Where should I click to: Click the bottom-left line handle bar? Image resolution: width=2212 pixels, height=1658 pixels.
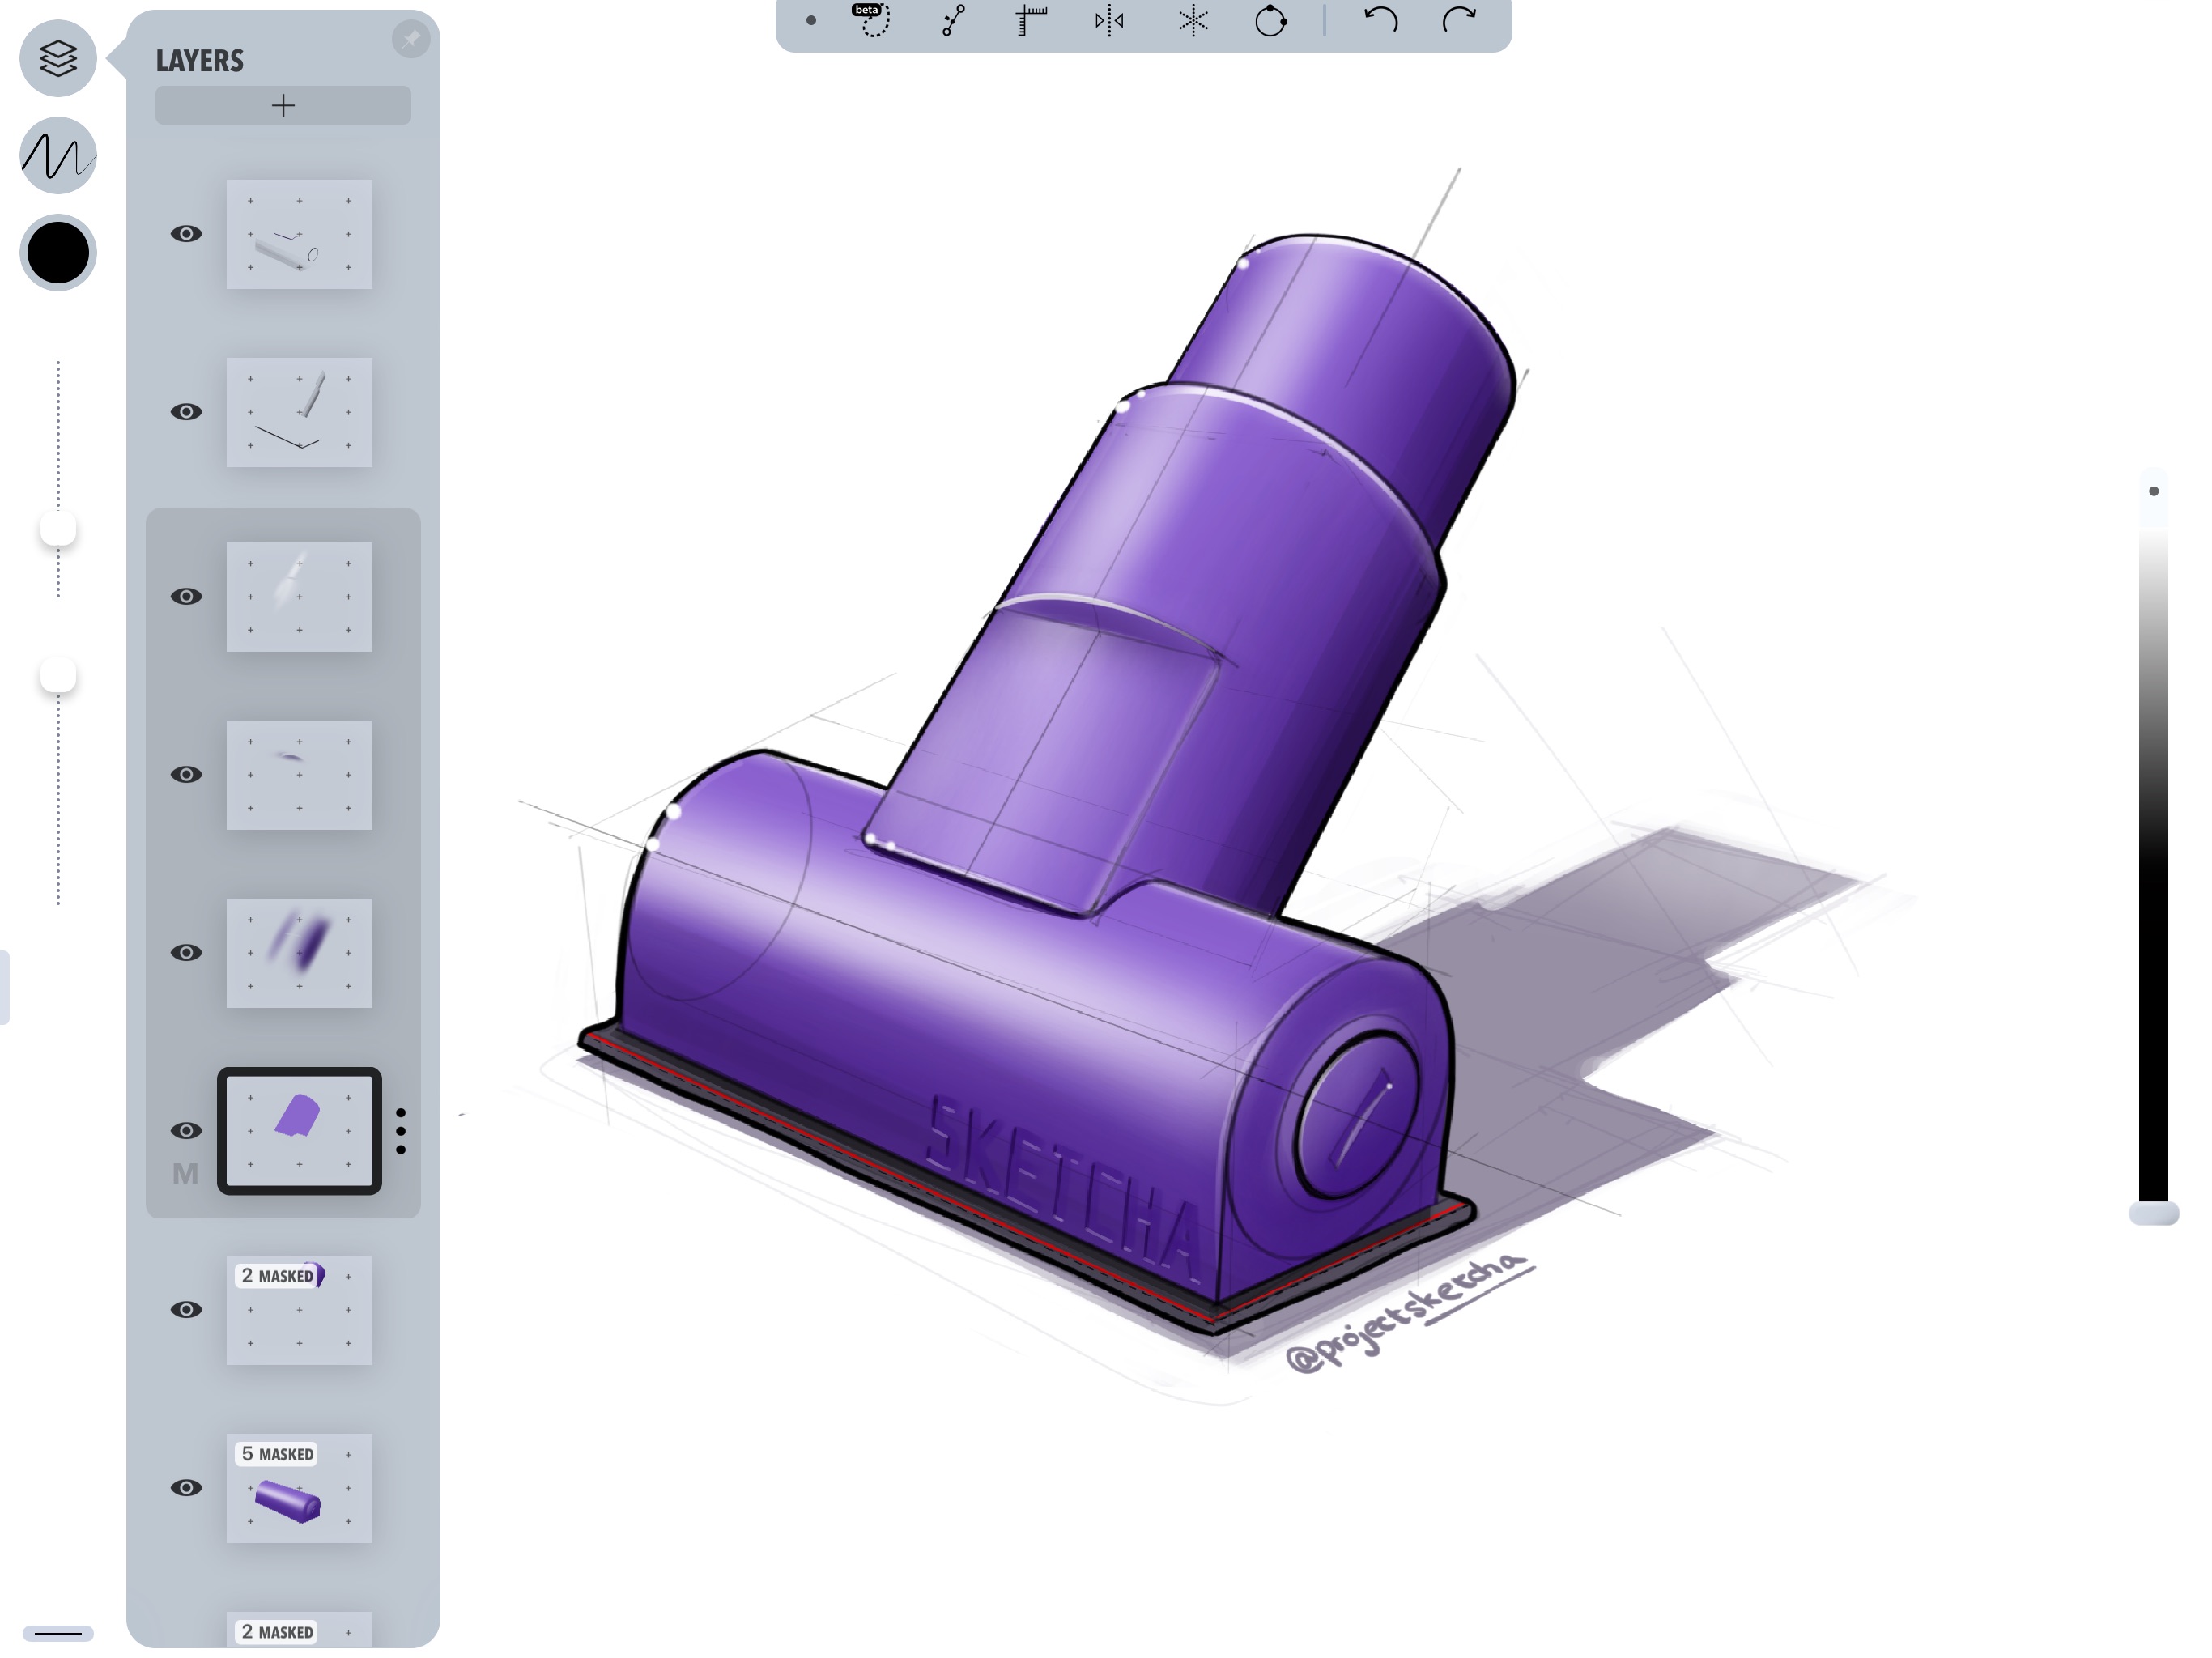pos(58,1634)
